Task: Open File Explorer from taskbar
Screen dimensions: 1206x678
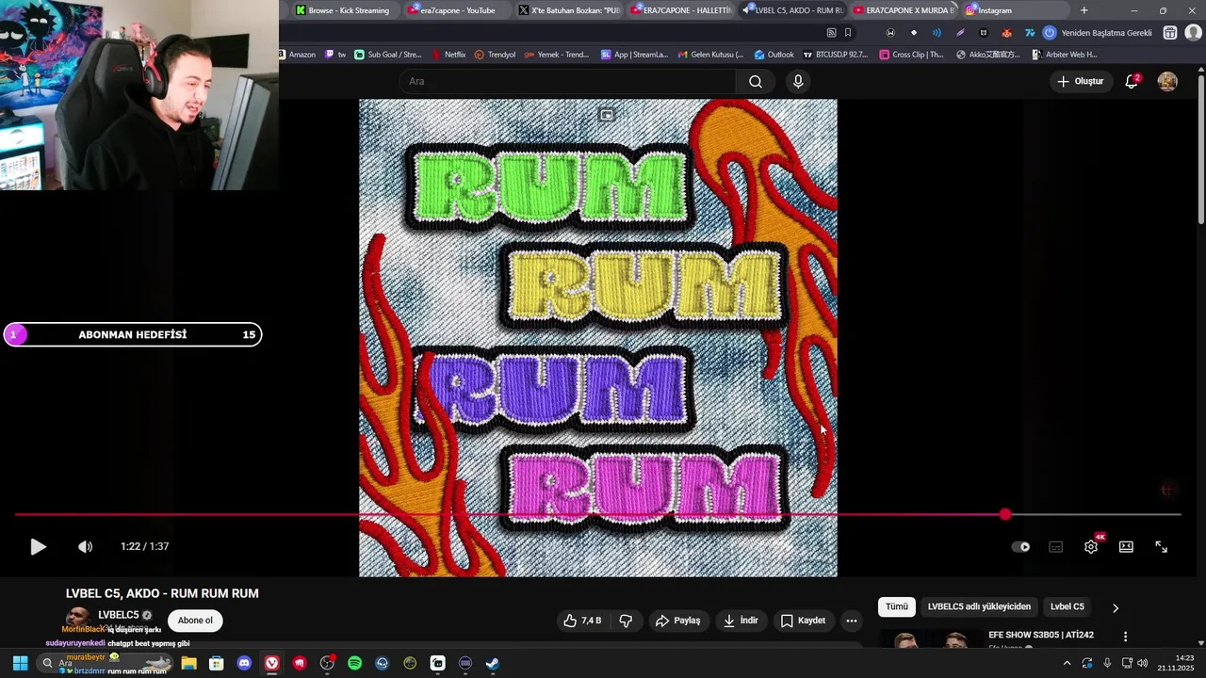Action: (x=188, y=663)
